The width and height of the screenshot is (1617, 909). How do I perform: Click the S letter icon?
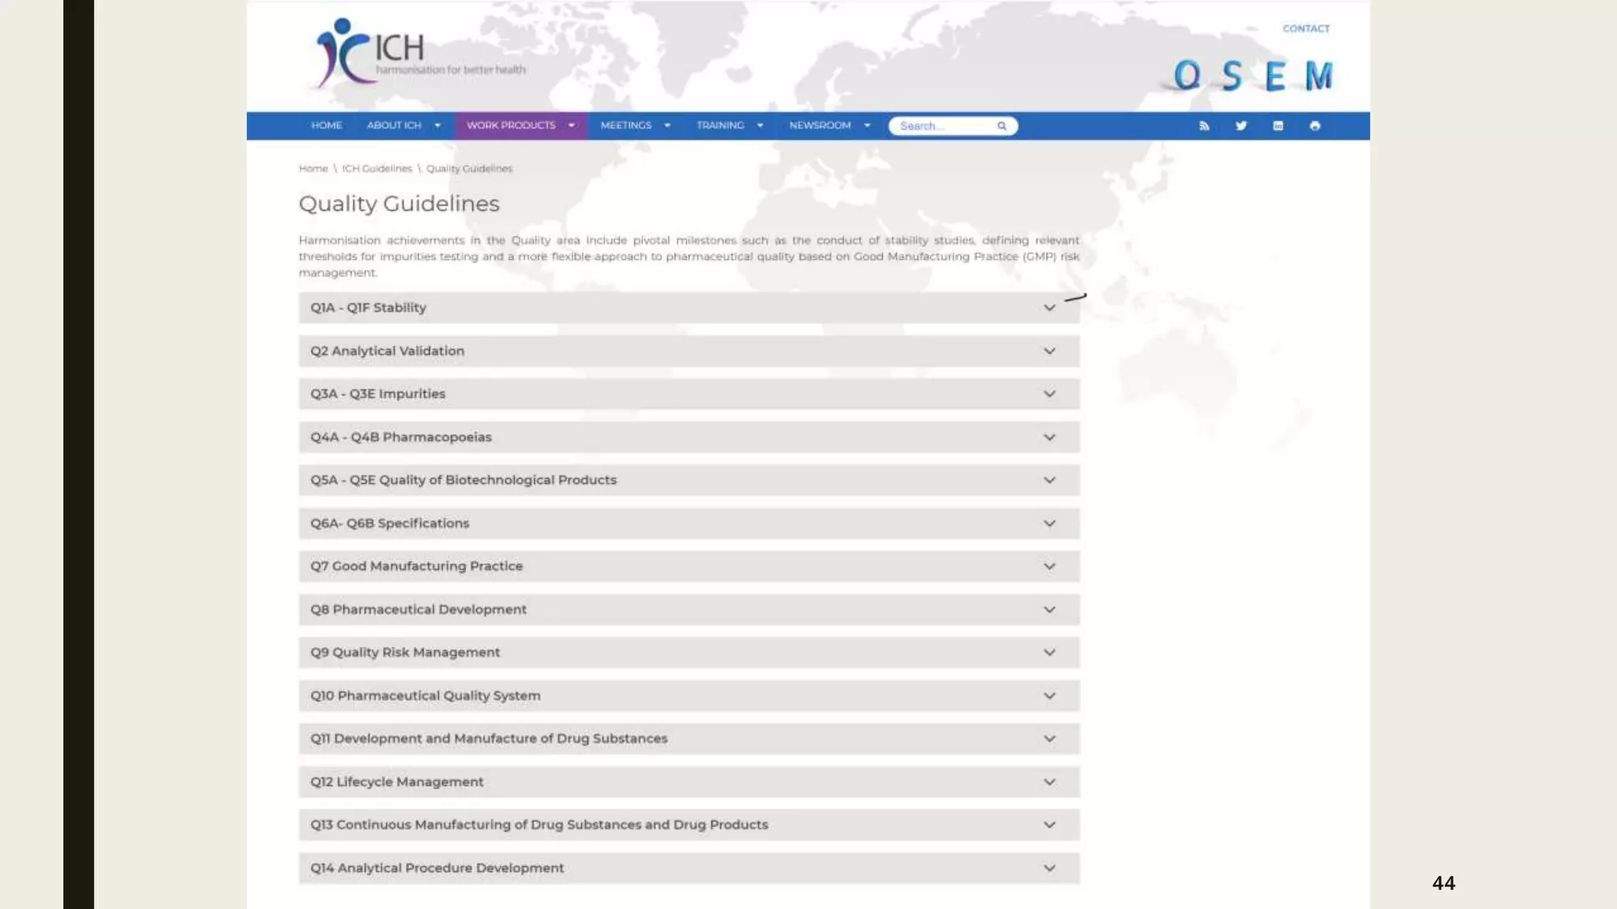tap(1231, 76)
